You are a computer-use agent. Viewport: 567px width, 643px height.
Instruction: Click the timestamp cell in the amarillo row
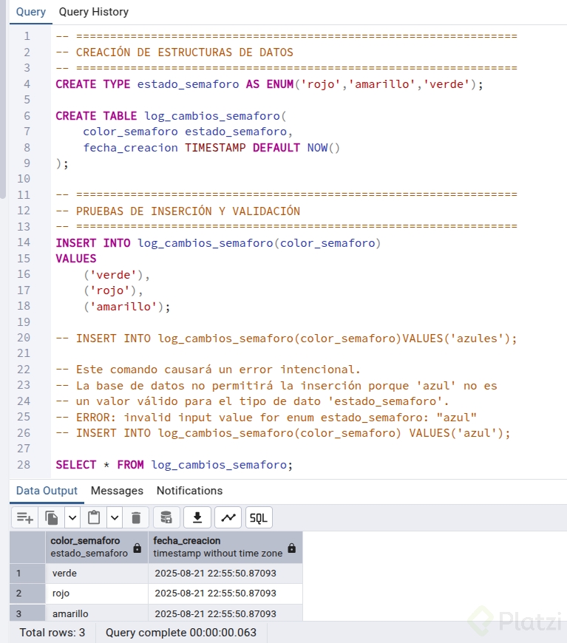click(x=225, y=613)
